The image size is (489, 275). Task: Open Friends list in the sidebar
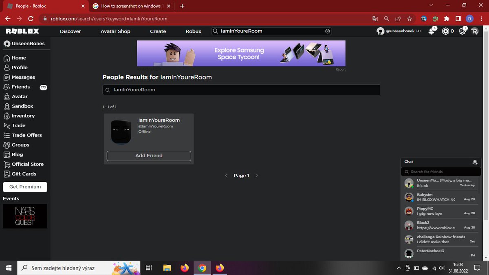(x=17, y=87)
